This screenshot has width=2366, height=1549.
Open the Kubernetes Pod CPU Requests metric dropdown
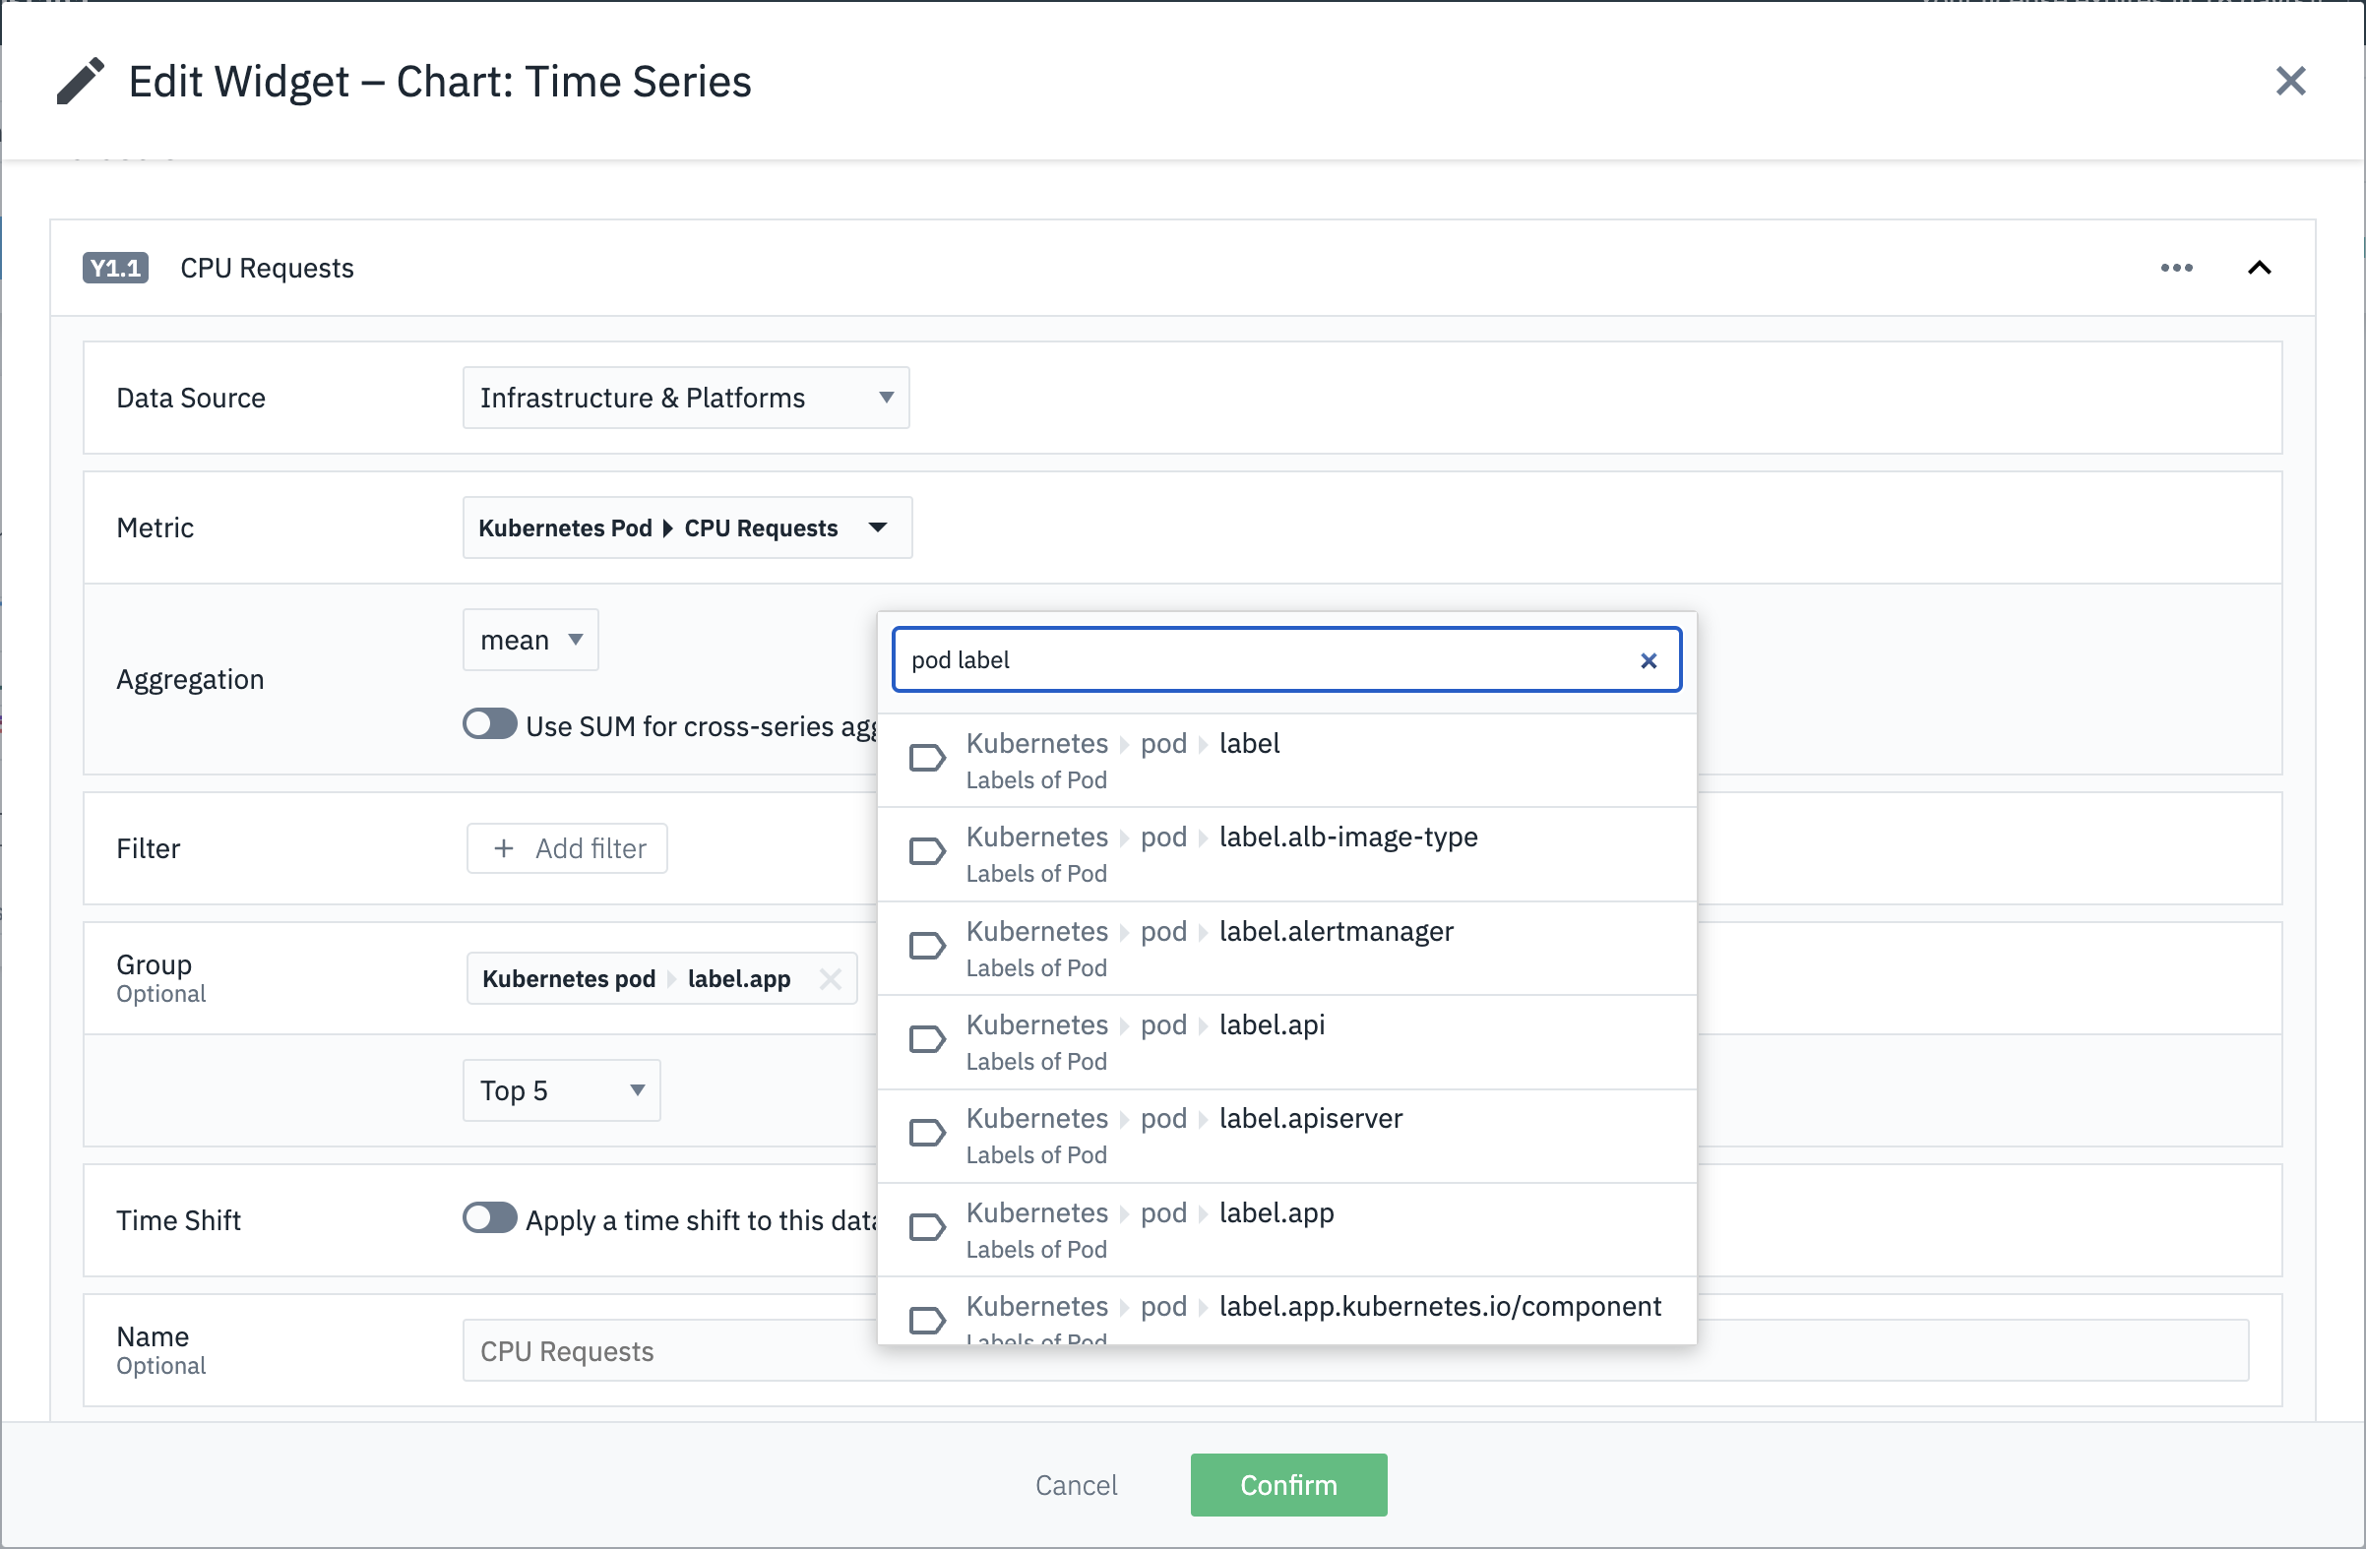click(686, 527)
